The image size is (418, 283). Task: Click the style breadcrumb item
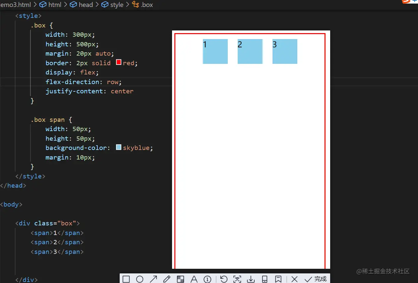tap(117, 5)
